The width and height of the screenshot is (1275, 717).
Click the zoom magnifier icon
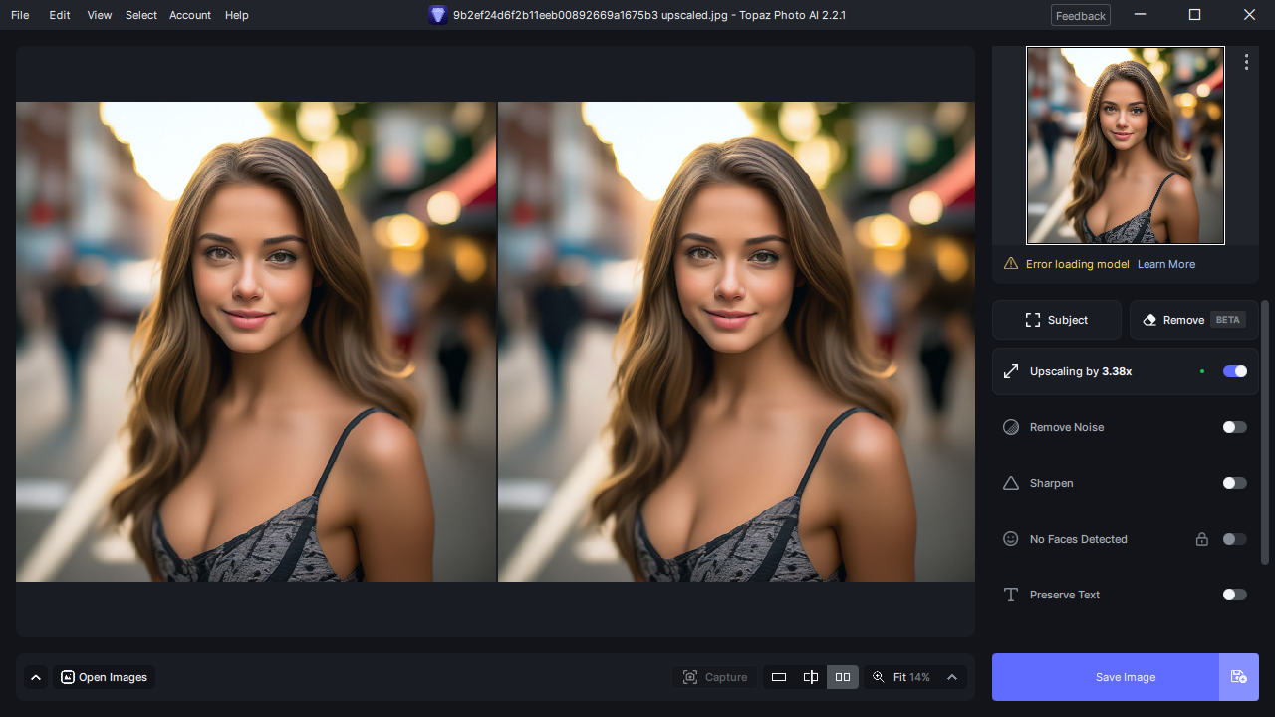(x=878, y=677)
